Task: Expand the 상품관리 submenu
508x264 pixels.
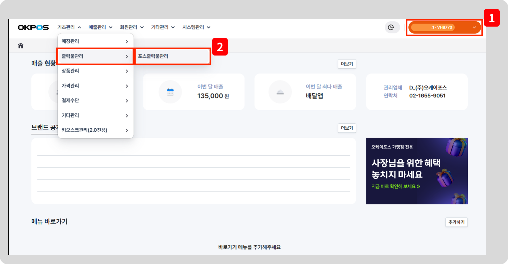Action: point(95,71)
